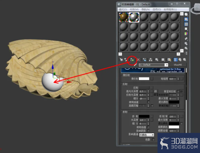This screenshot has height=153, width=200.
Task: Open the 材质(M) menu
Action: pos(134,10)
